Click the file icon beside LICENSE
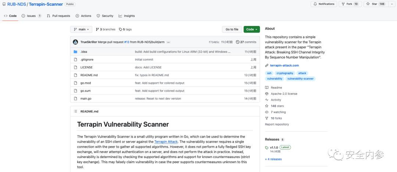The height and width of the screenshot is (172, 397). [x=75, y=67]
